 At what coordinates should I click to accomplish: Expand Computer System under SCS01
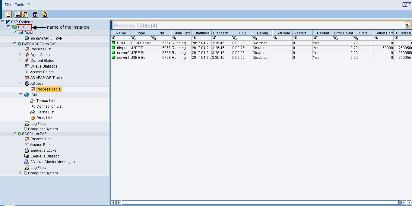[x=21, y=173]
